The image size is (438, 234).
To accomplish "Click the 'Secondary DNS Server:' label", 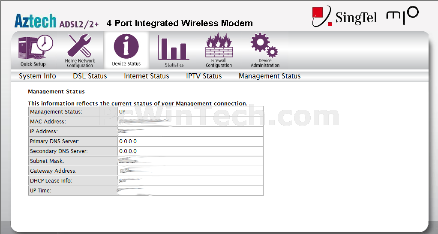I will pos(59,151).
